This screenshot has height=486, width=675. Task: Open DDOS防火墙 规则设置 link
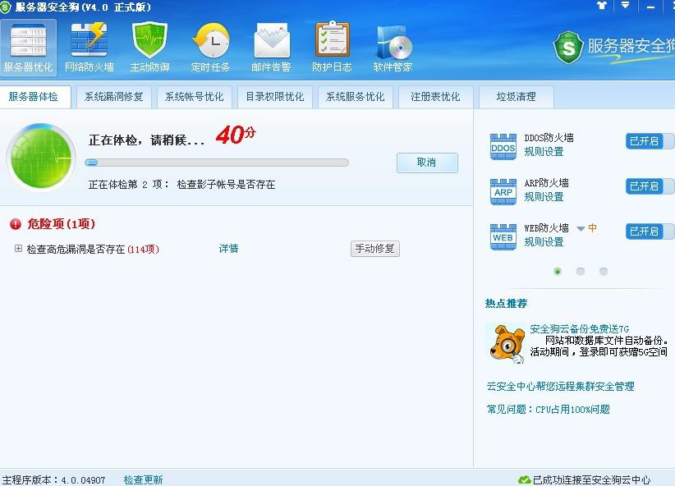click(544, 152)
